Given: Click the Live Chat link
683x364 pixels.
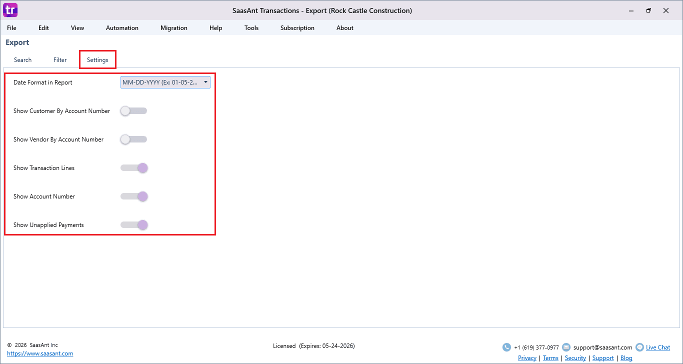Looking at the screenshot, I should point(658,347).
